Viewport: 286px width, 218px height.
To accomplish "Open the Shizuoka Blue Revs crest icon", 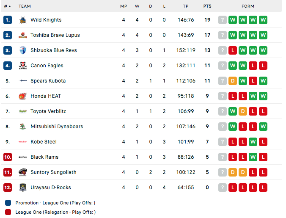I will coord(23,50).
